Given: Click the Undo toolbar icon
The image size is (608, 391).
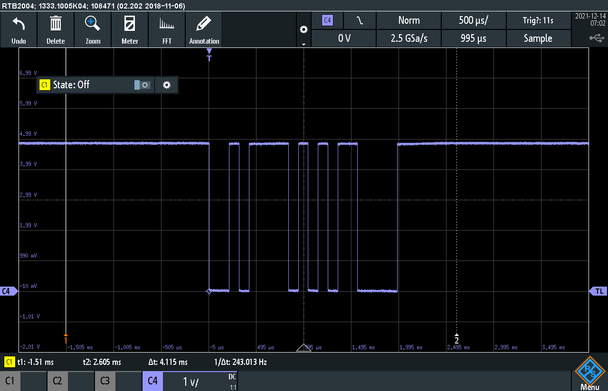Looking at the screenshot, I should 19,29.
